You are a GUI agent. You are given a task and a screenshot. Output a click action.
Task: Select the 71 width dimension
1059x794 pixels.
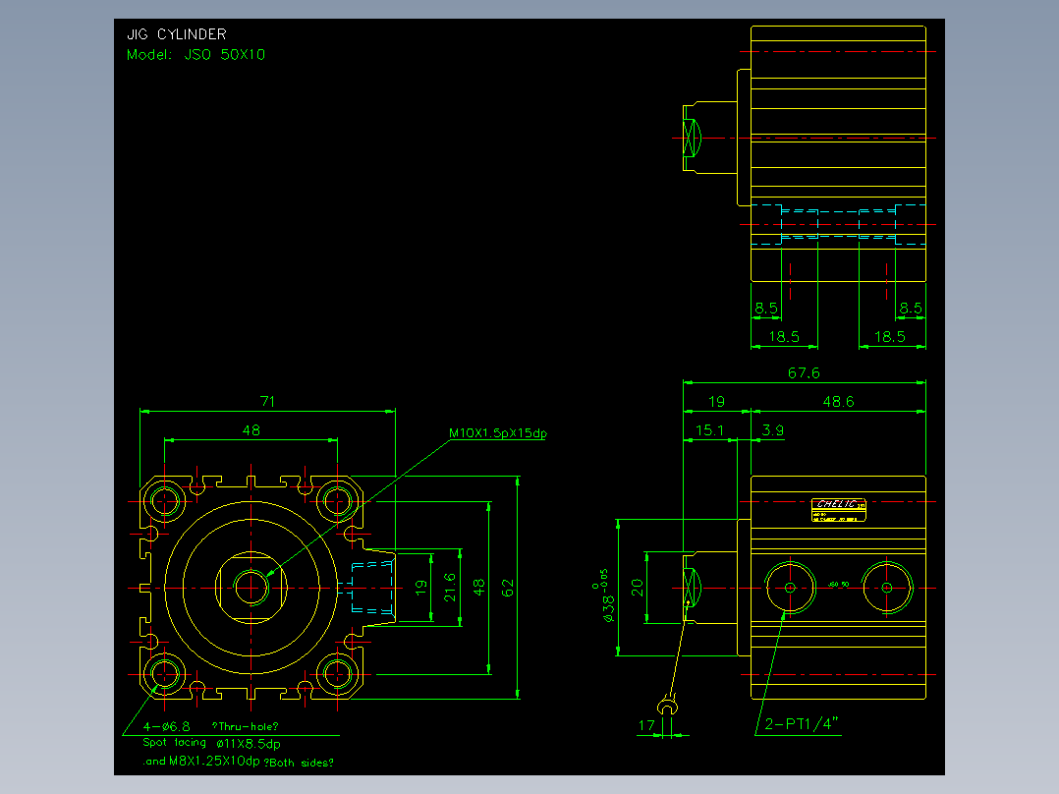tap(267, 401)
